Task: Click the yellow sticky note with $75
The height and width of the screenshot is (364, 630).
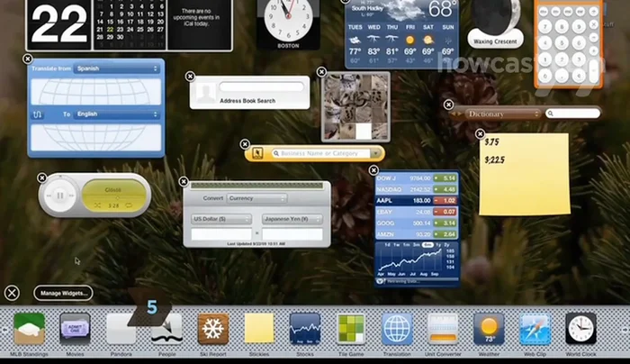Action: pos(525,174)
